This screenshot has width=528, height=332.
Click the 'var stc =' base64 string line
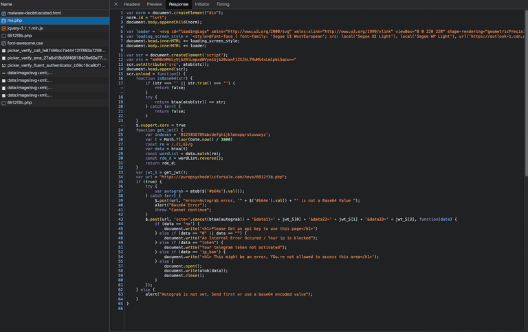point(212,60)
